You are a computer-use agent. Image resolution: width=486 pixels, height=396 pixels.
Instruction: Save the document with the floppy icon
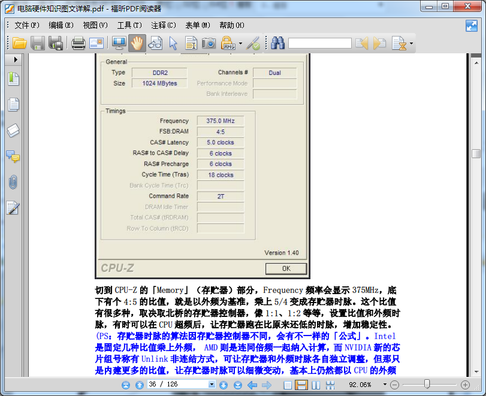click(x=38, y=43)
